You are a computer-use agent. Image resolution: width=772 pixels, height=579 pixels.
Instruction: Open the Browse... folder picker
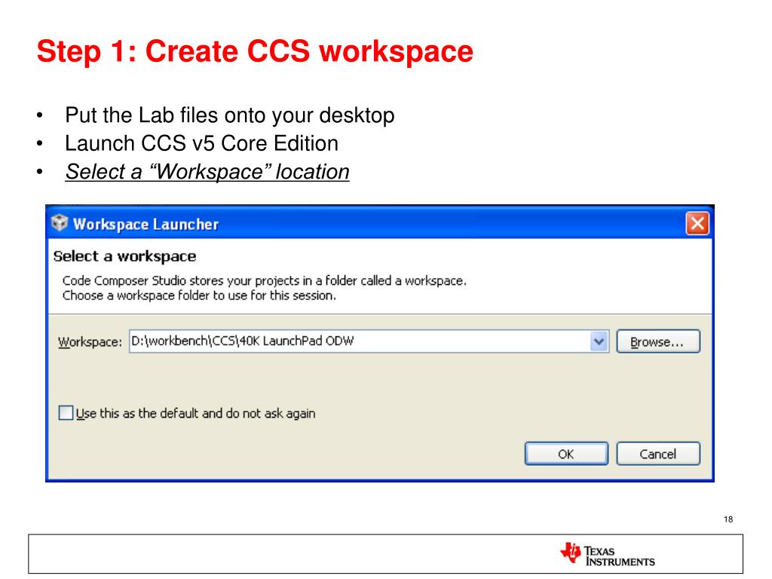(657, 342)
